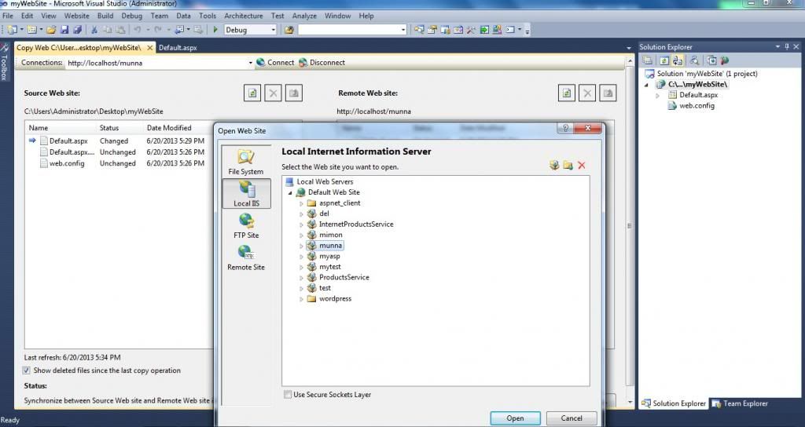Select web.config in Source Web site list
This screenshot has height=427, width=805.
click(67, 163)
